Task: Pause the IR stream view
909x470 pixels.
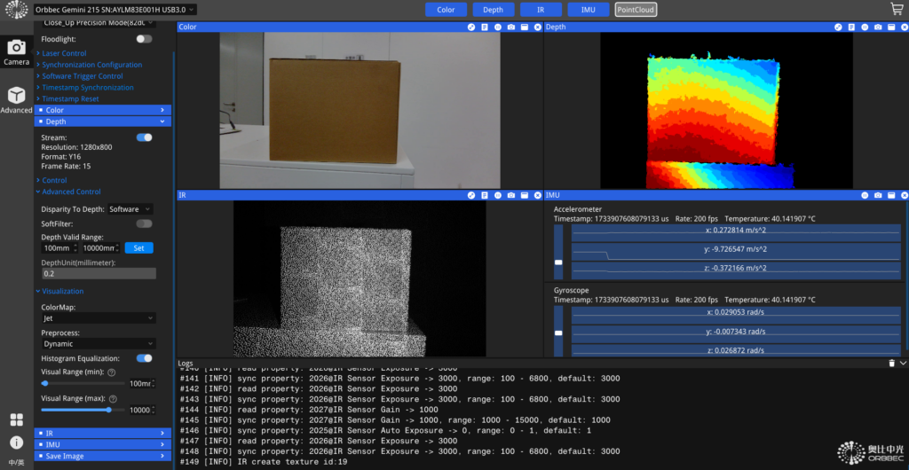Action: point(498,196)
